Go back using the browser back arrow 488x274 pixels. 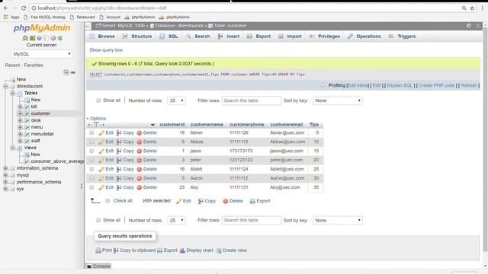click(x=6, y=8)
